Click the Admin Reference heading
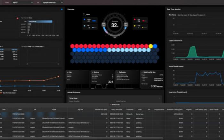This screenshot has width=224, height=140. coord(74,93)
